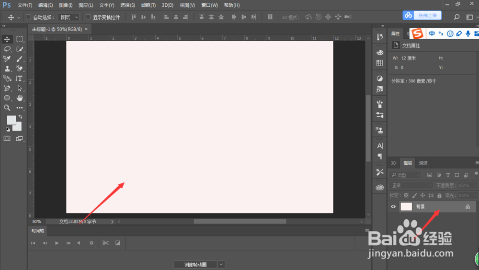Open the Clone Source panel icon
This screenshot has width=479, height=270.
(380, 130)
